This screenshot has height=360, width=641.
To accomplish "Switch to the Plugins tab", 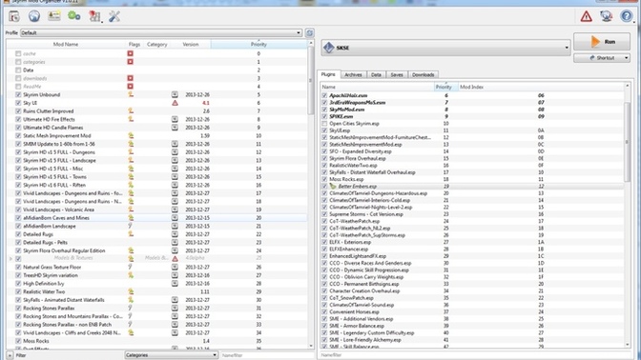I will [328, 74].
